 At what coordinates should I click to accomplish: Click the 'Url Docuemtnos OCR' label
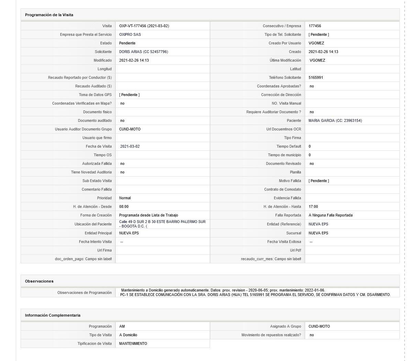click(x=284, y=129)
